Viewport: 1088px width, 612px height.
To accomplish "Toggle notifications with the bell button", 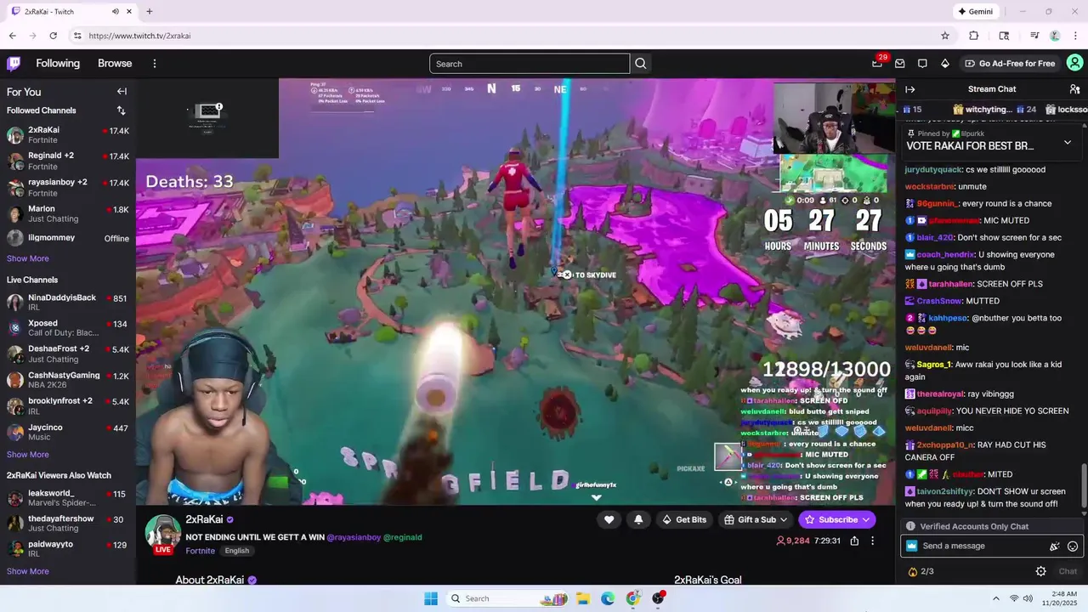I will (x=638, y=519).
